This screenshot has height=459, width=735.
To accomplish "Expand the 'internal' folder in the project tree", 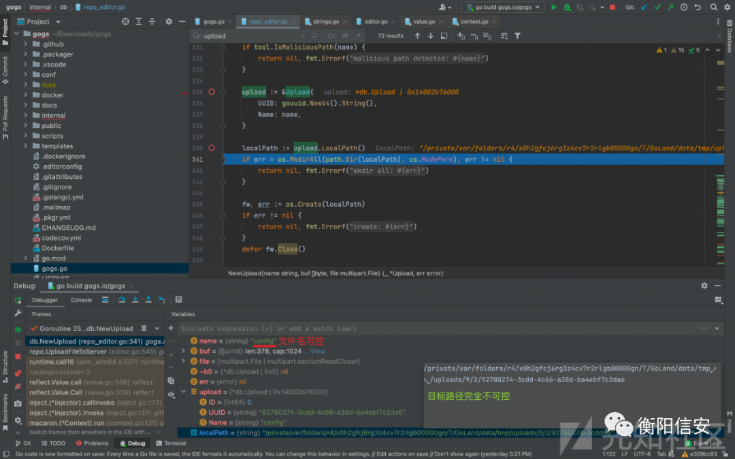I will (27, 116).
